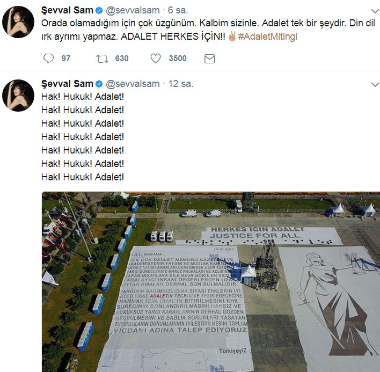Click the reply icon on the first tweet
380x372 pixels.
(48, 58)
